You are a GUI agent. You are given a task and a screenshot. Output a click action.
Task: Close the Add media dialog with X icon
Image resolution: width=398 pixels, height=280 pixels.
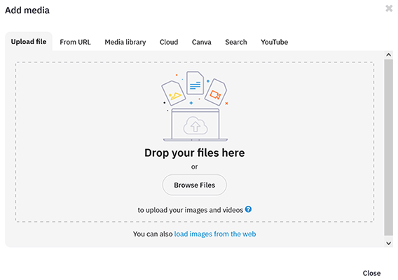[389, 8]
